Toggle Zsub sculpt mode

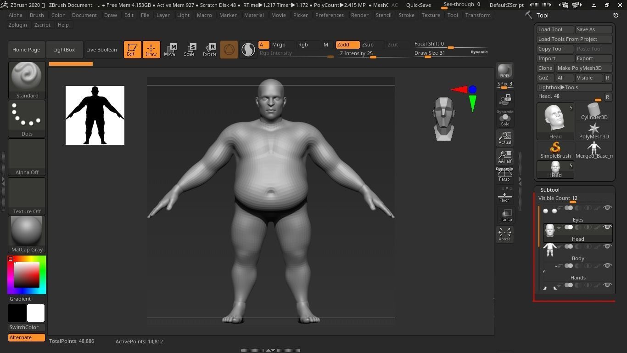point(372,45)
